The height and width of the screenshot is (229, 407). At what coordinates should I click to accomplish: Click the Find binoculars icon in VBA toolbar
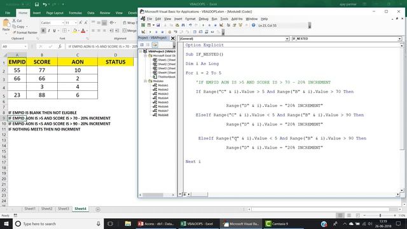[183, 25]
